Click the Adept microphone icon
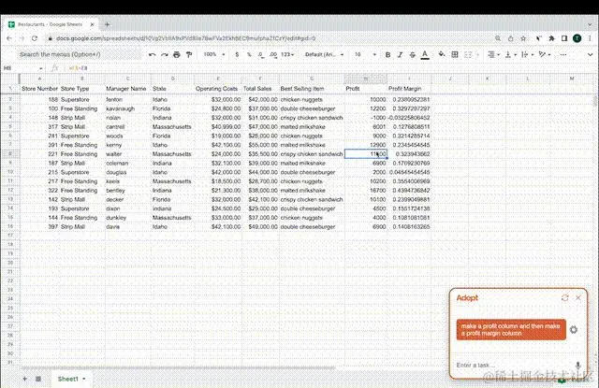This screenshot has width=599, height=388. click(578, 366)
